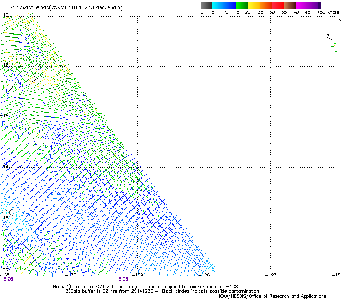Screen dimensions: 341x299
Task: Click the '-18' latitude axis label
Action: [x=4, y=218]
